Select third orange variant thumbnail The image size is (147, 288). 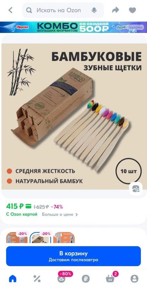[x=64, y=237]
